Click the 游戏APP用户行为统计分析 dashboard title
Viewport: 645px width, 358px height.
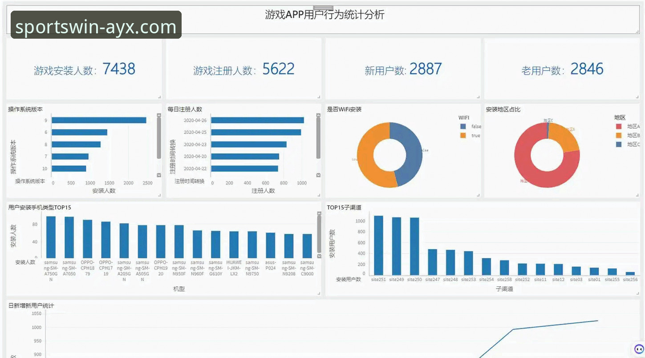(325, 15)
